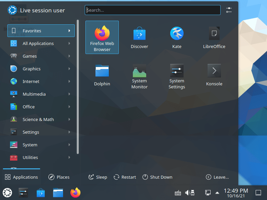The image size is (267, 200).
Task: Show hidden system tray icons arrow
Action: pos(217,193)
